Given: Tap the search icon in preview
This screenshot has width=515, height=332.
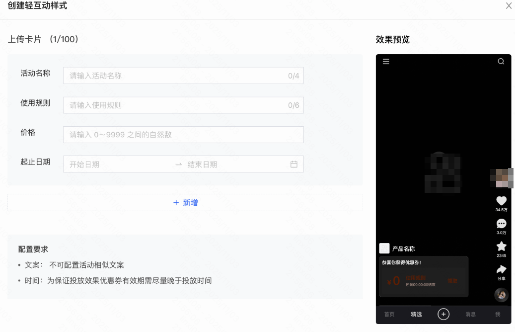Looking at the screenshot, I should point(501,62).
